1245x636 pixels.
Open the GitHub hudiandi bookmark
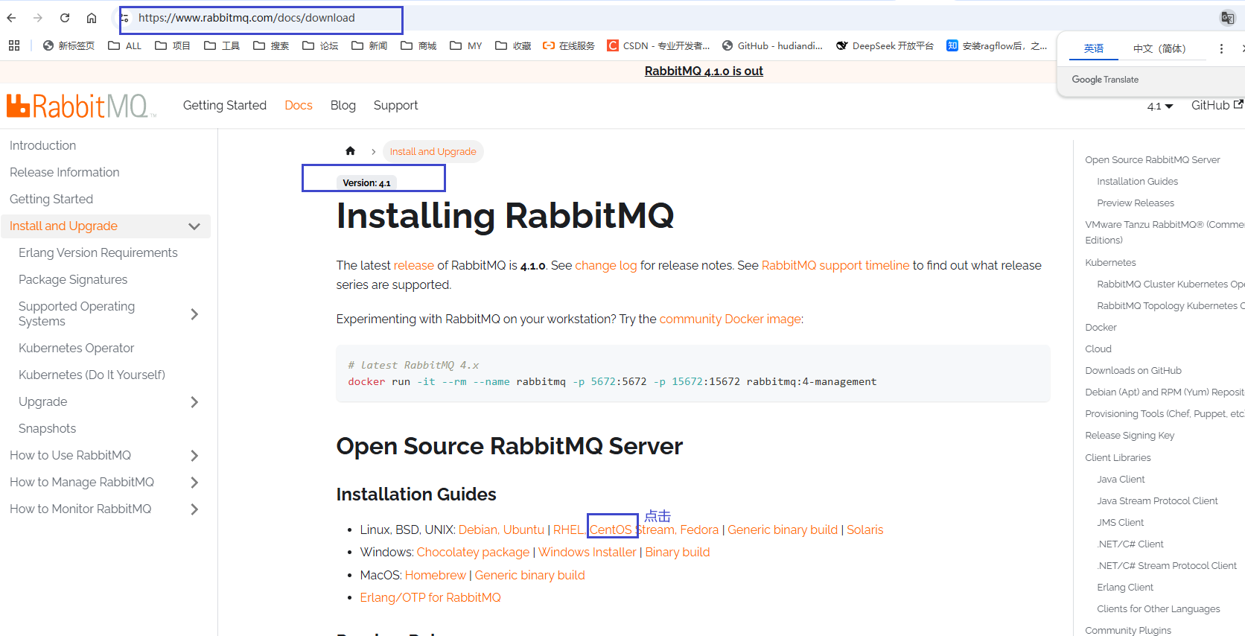[772, 45]
